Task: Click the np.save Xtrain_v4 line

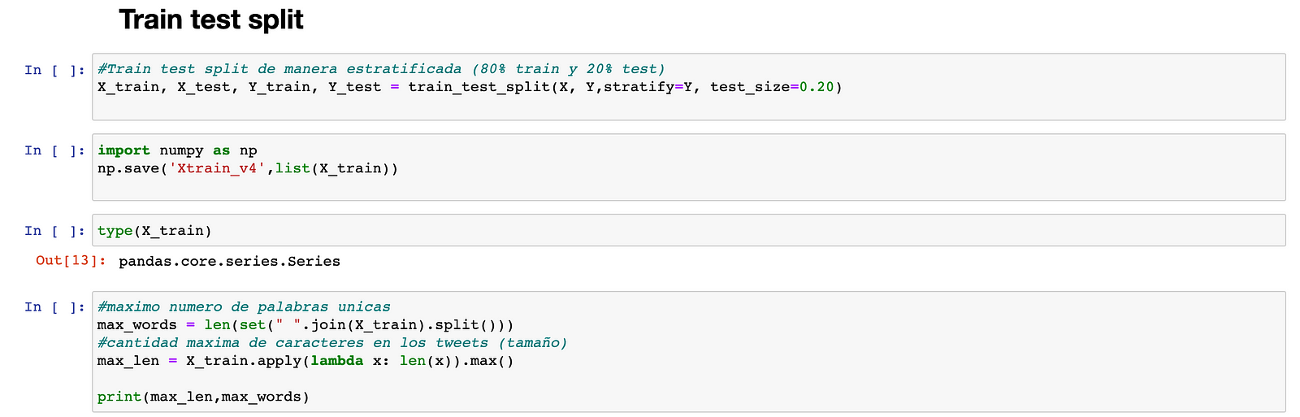Action: [x=248, y=168]
